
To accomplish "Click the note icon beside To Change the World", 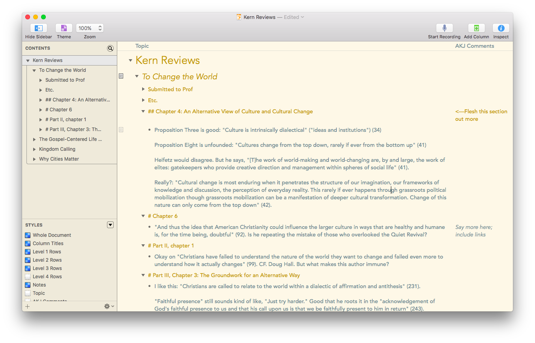I will click(121, 76).
